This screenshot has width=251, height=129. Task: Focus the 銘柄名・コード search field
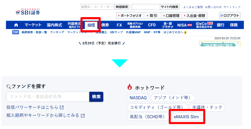click(x=97, y=7)
